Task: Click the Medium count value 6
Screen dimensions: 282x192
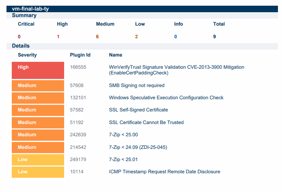Action: tap(97, 37)
